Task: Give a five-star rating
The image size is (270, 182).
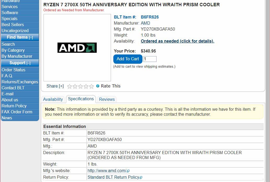Action: (91, 86)
